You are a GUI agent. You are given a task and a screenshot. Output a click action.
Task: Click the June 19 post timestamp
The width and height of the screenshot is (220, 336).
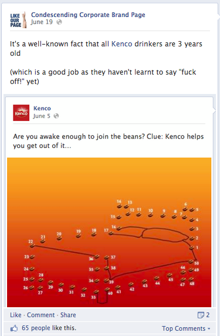click(x=42, y=22)
